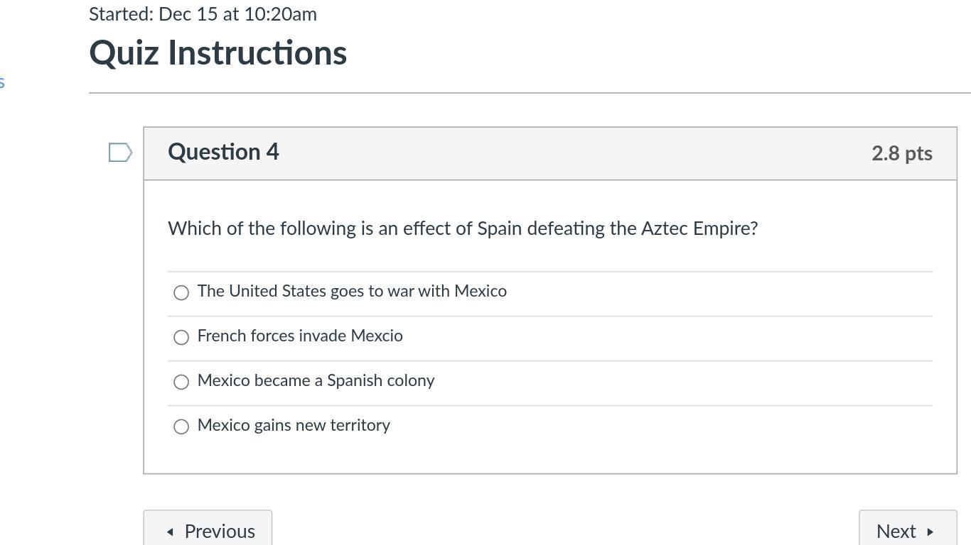Click the Previous button
The height and width of the screenshot is (545, 971).
coord(208,530)
